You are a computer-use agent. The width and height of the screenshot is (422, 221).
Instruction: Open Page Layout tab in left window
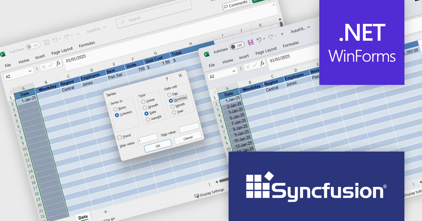(62, 51)
